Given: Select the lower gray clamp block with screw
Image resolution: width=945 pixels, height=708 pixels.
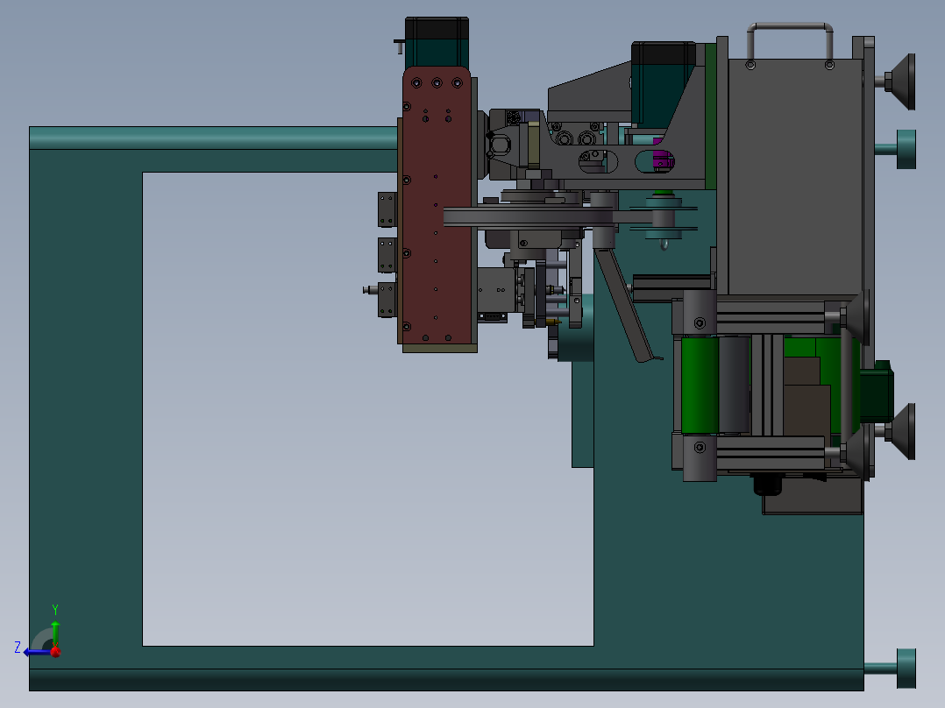Looking at the screenshot, I should tap(700, 458).
